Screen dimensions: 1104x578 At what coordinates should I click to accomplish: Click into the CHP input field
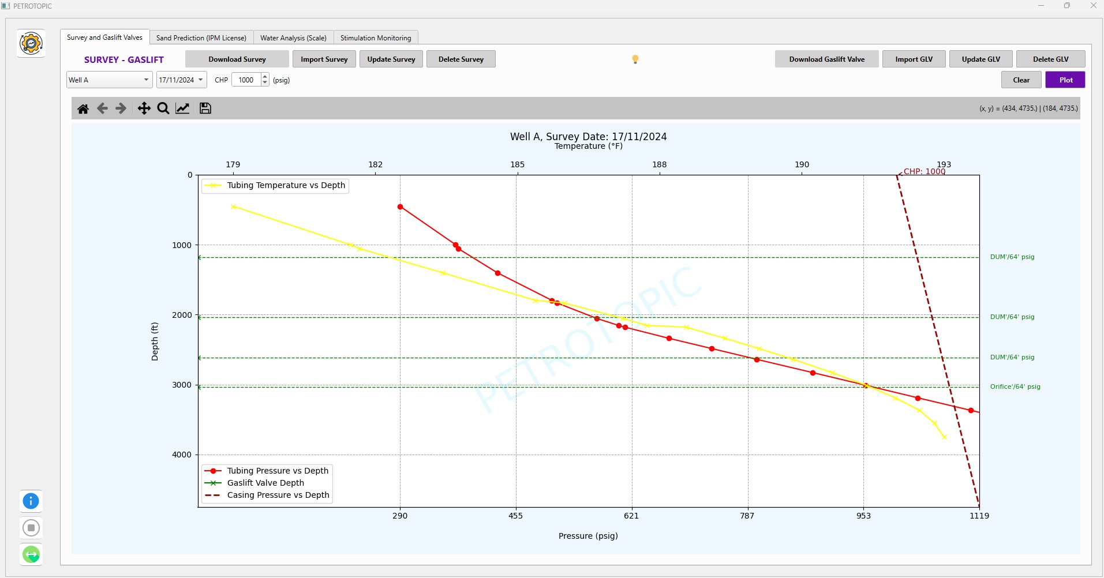pos(246,80)
